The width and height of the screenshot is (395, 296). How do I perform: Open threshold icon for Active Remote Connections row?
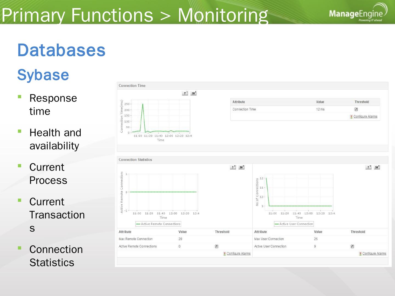[216, 246]
